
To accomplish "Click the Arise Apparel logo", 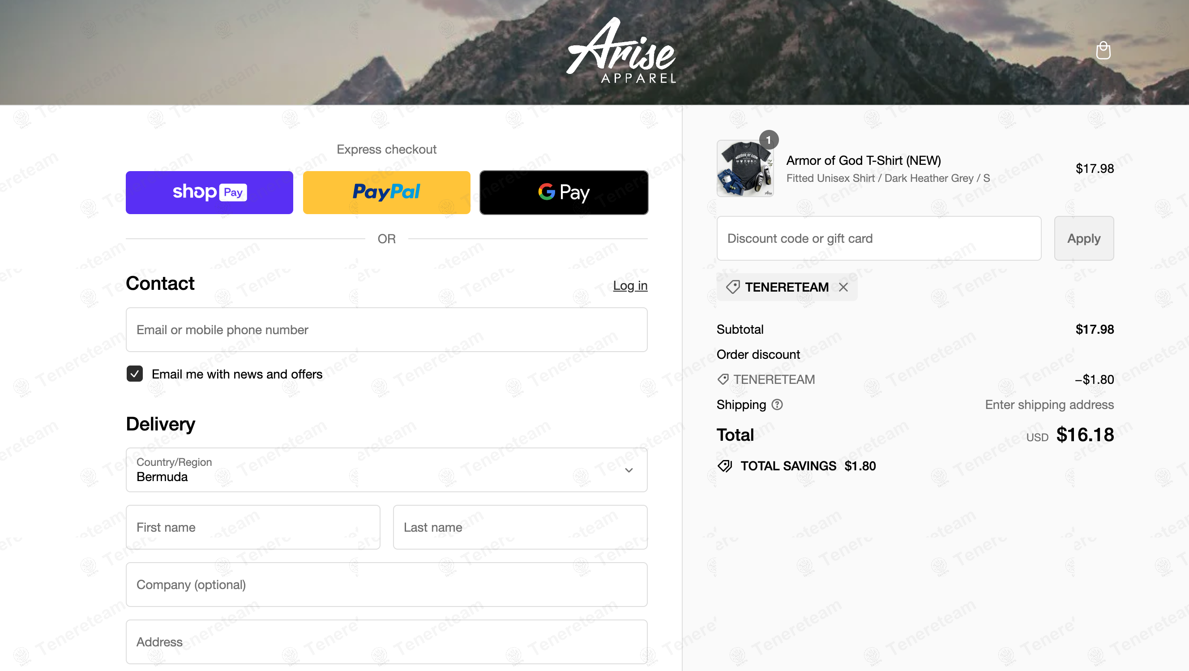I will pos(621,51).
